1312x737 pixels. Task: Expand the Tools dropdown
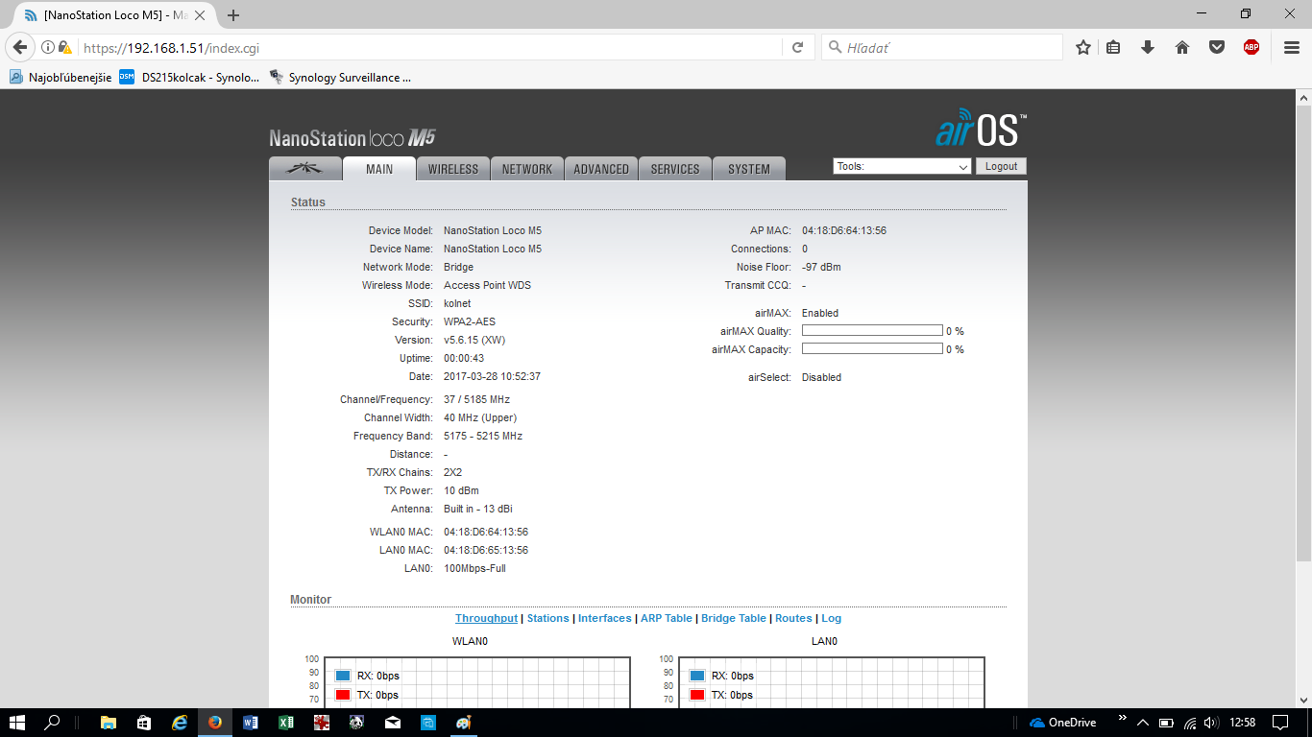(x=902, y=166)
